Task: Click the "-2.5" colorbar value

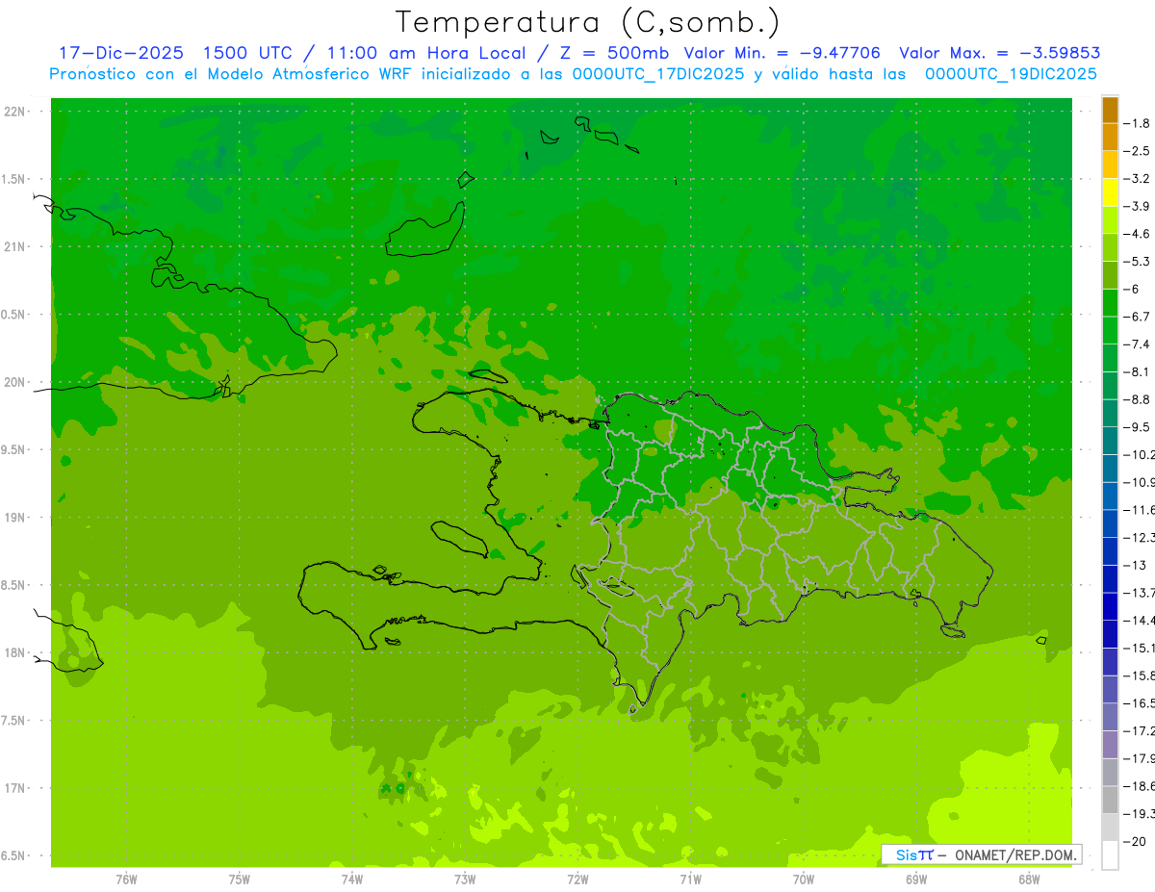Action: [1138, 151]
